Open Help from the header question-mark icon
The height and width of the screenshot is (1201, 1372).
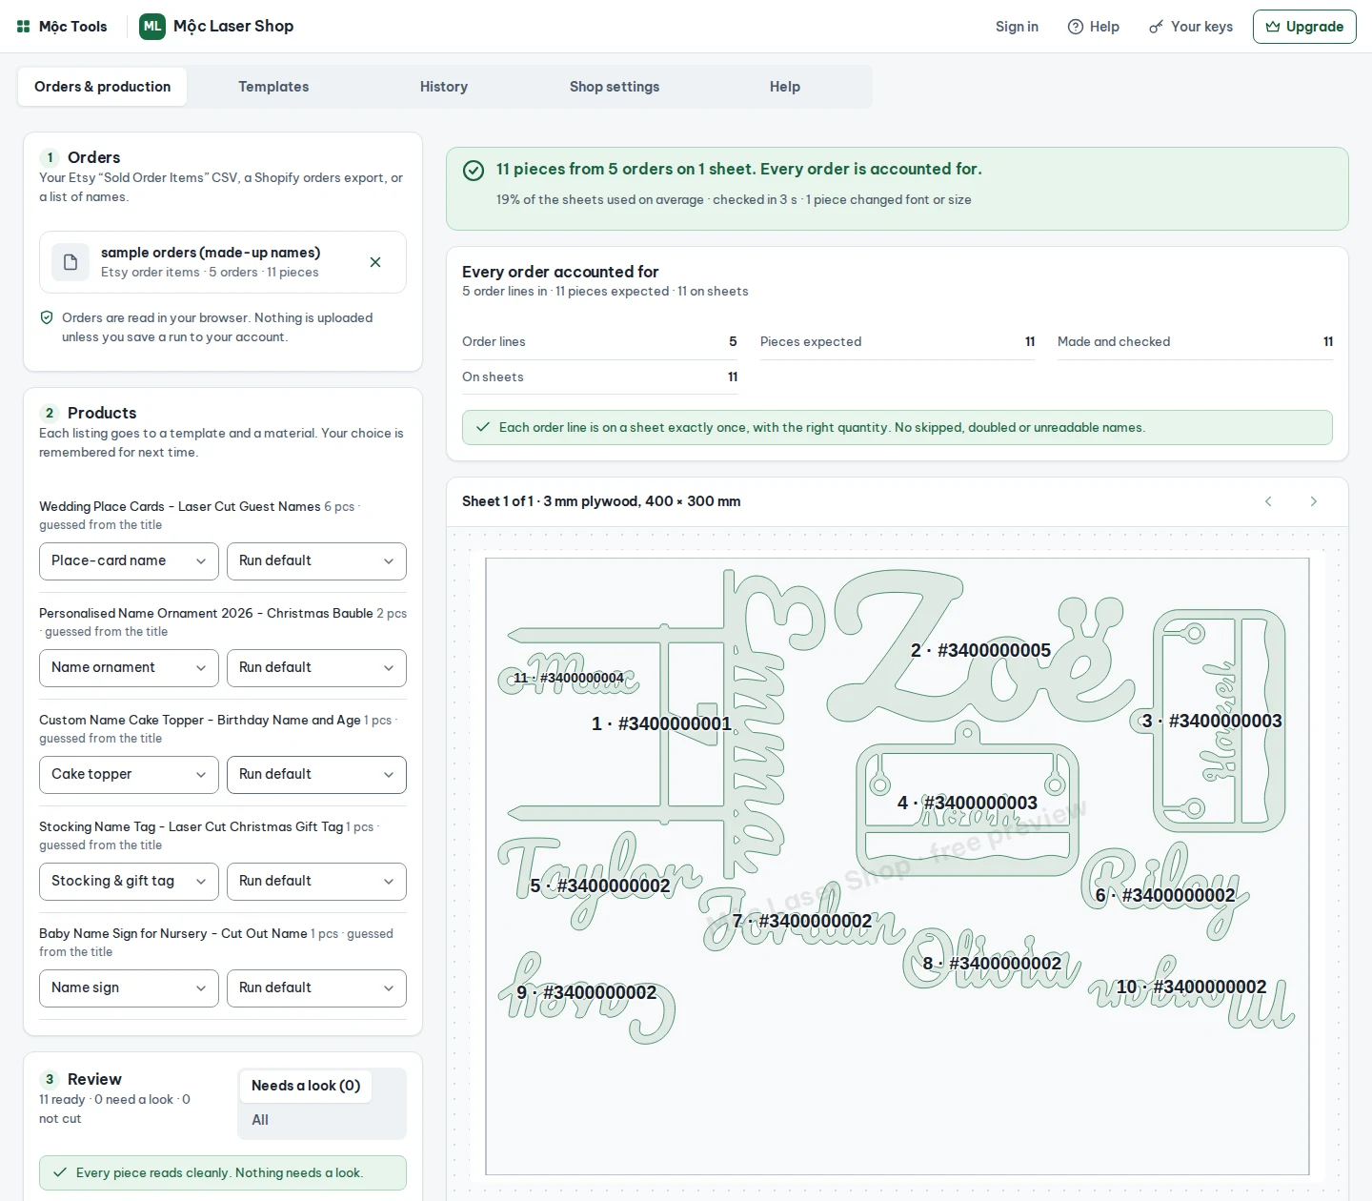(x=1094, y=27)
